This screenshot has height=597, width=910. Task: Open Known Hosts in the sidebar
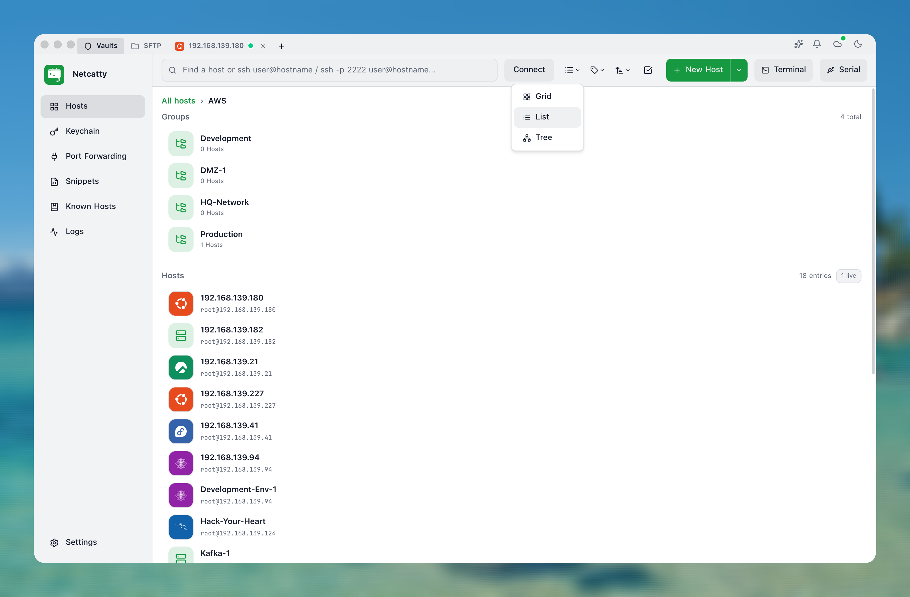[92, 207]
